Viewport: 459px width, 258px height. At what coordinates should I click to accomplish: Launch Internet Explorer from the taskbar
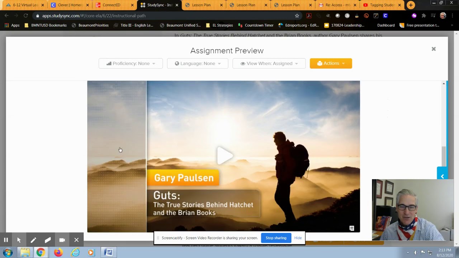(x=75, y=253)
